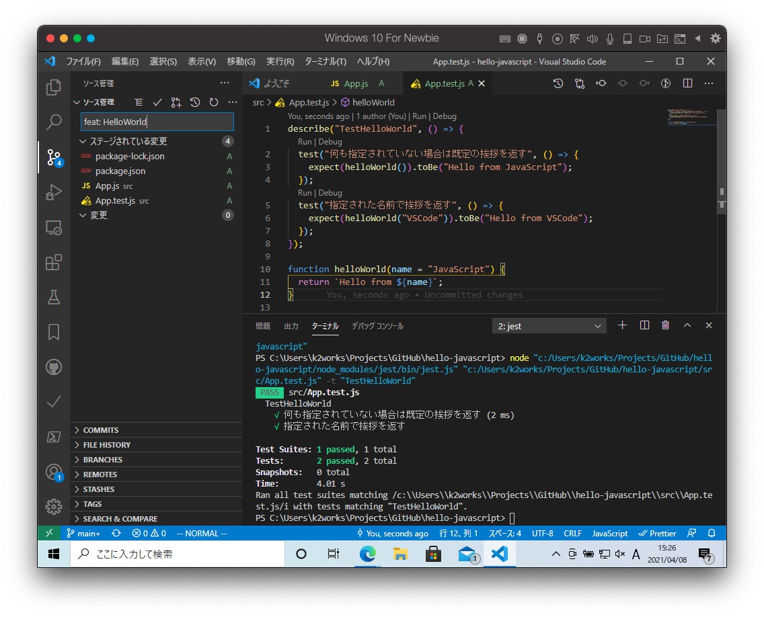Click the main+ branch in status bar
Image resolution: width=764 pixels, height=617 pixels.
pos(83,533)
